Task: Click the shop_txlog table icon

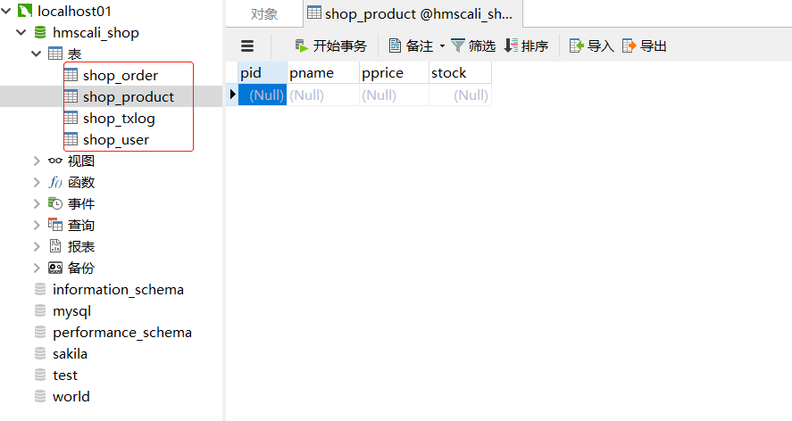Action: (71, 118)
